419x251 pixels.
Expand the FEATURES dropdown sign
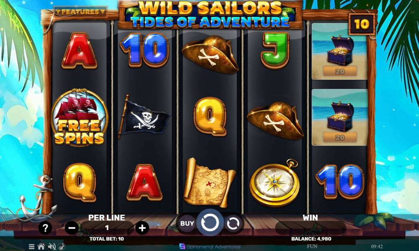click(x=80, y=12)
